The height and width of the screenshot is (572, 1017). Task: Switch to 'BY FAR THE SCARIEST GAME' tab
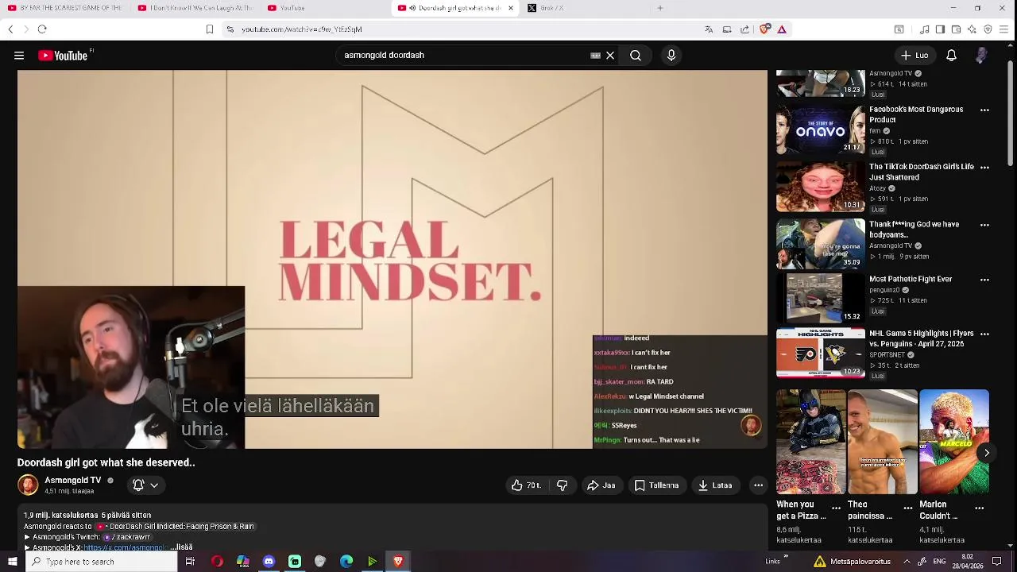(65, 8)
